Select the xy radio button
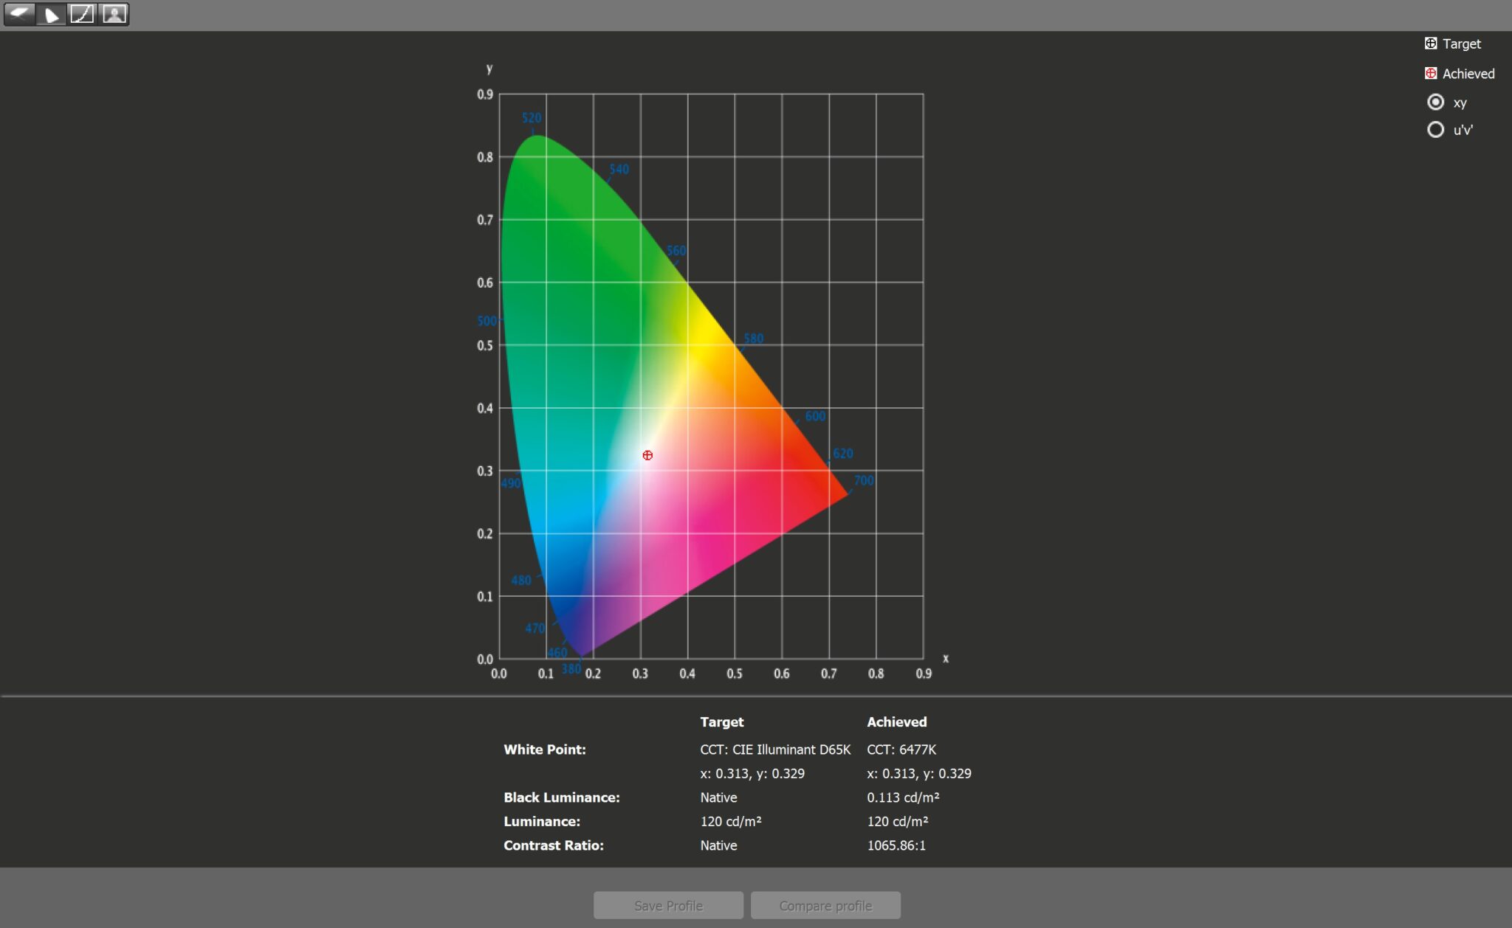The height and width of the screenshot is (928, 1512). [1435, 102]
